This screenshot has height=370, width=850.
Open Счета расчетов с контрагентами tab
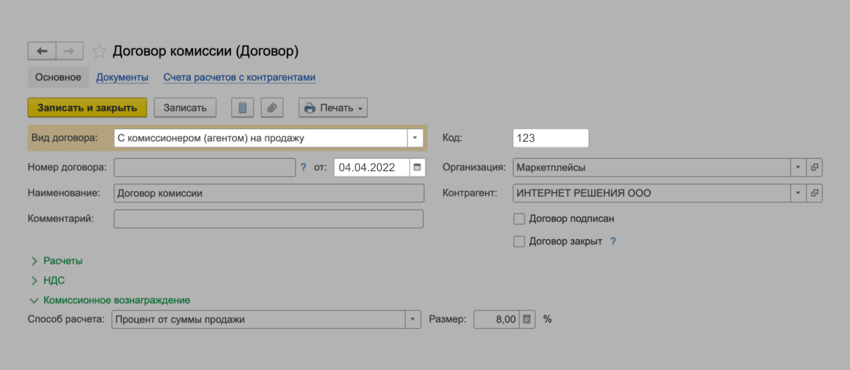pyautogui.click(x=239, y=77)
